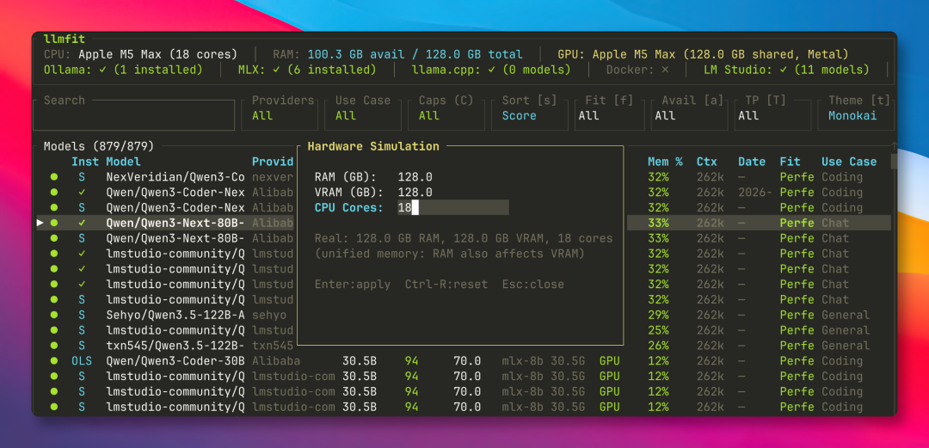
Task: Select the Sehyo/Qwen3.5-122B-A model row
Action: pos(464,315)
